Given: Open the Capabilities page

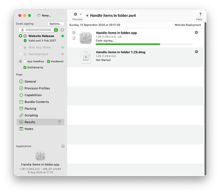Looking at the screenshot, I should (x=40, y=95).
